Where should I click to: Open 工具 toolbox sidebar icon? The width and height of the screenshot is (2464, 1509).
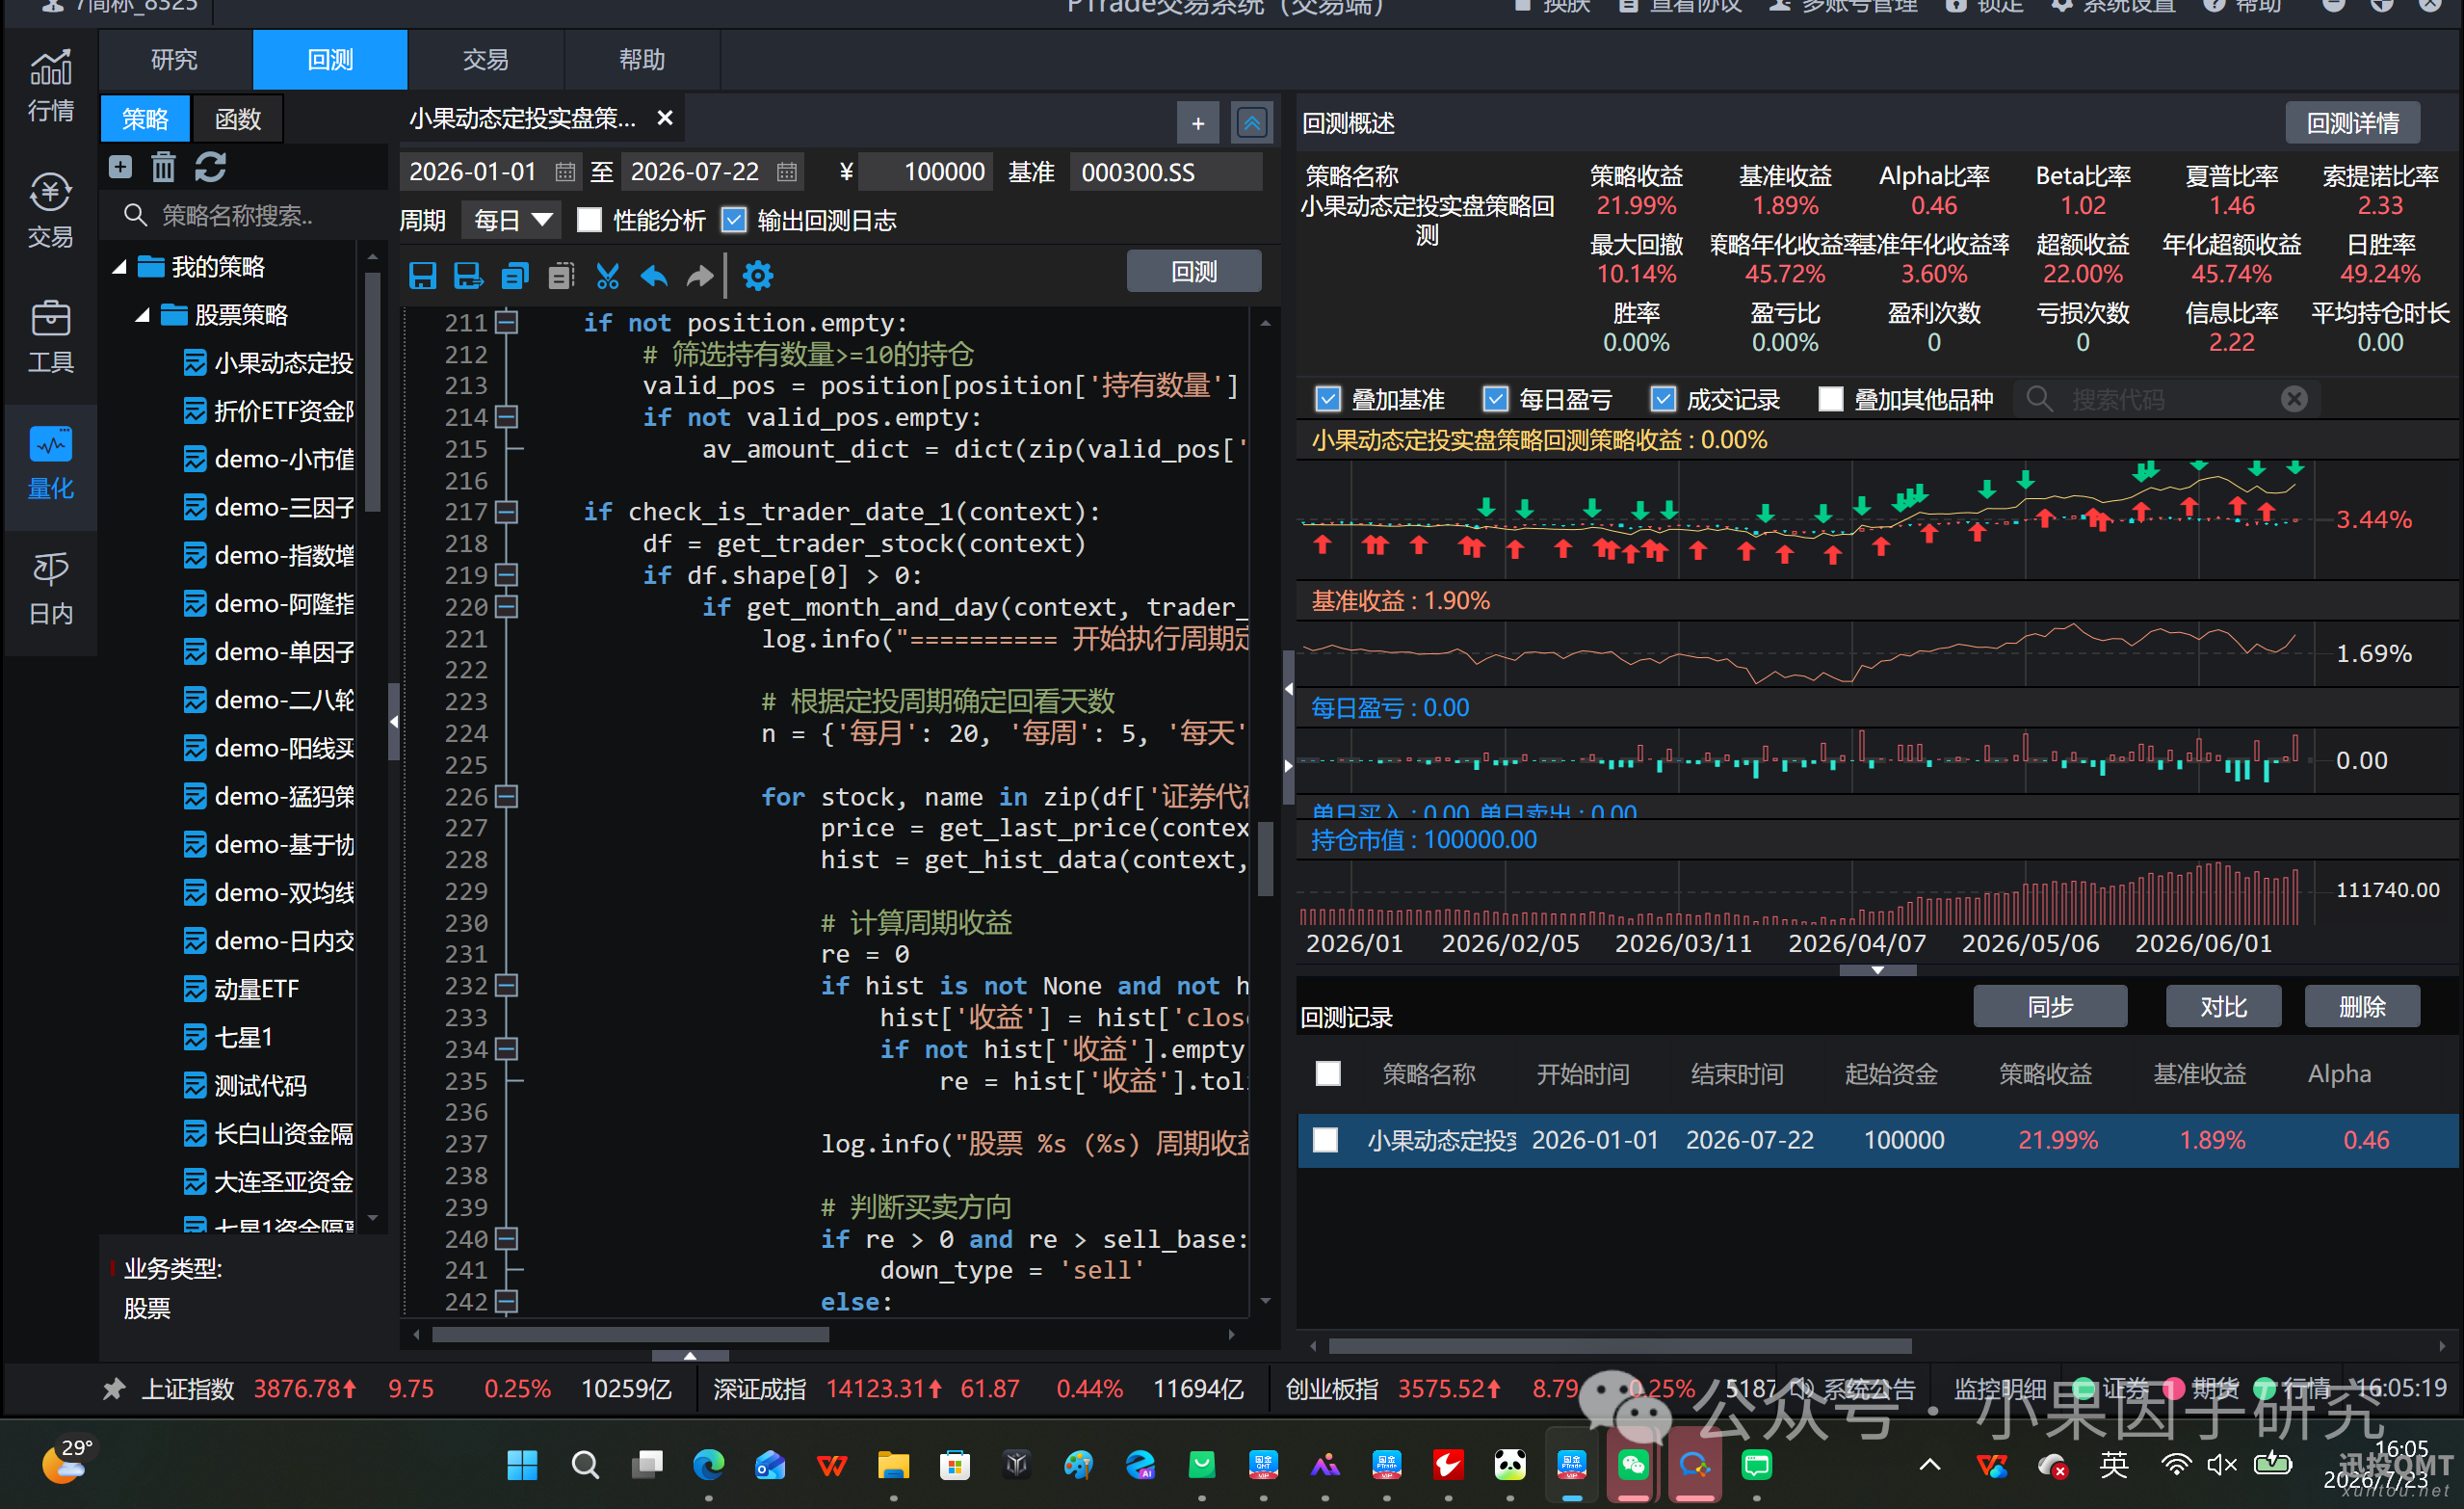[x=50, y=336]
